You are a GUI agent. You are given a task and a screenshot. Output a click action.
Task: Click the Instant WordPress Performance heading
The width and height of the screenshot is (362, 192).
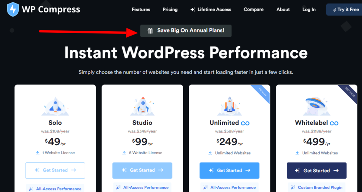pos(186,52)
